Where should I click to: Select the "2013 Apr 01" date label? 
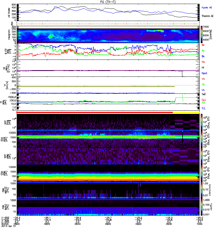9,226
